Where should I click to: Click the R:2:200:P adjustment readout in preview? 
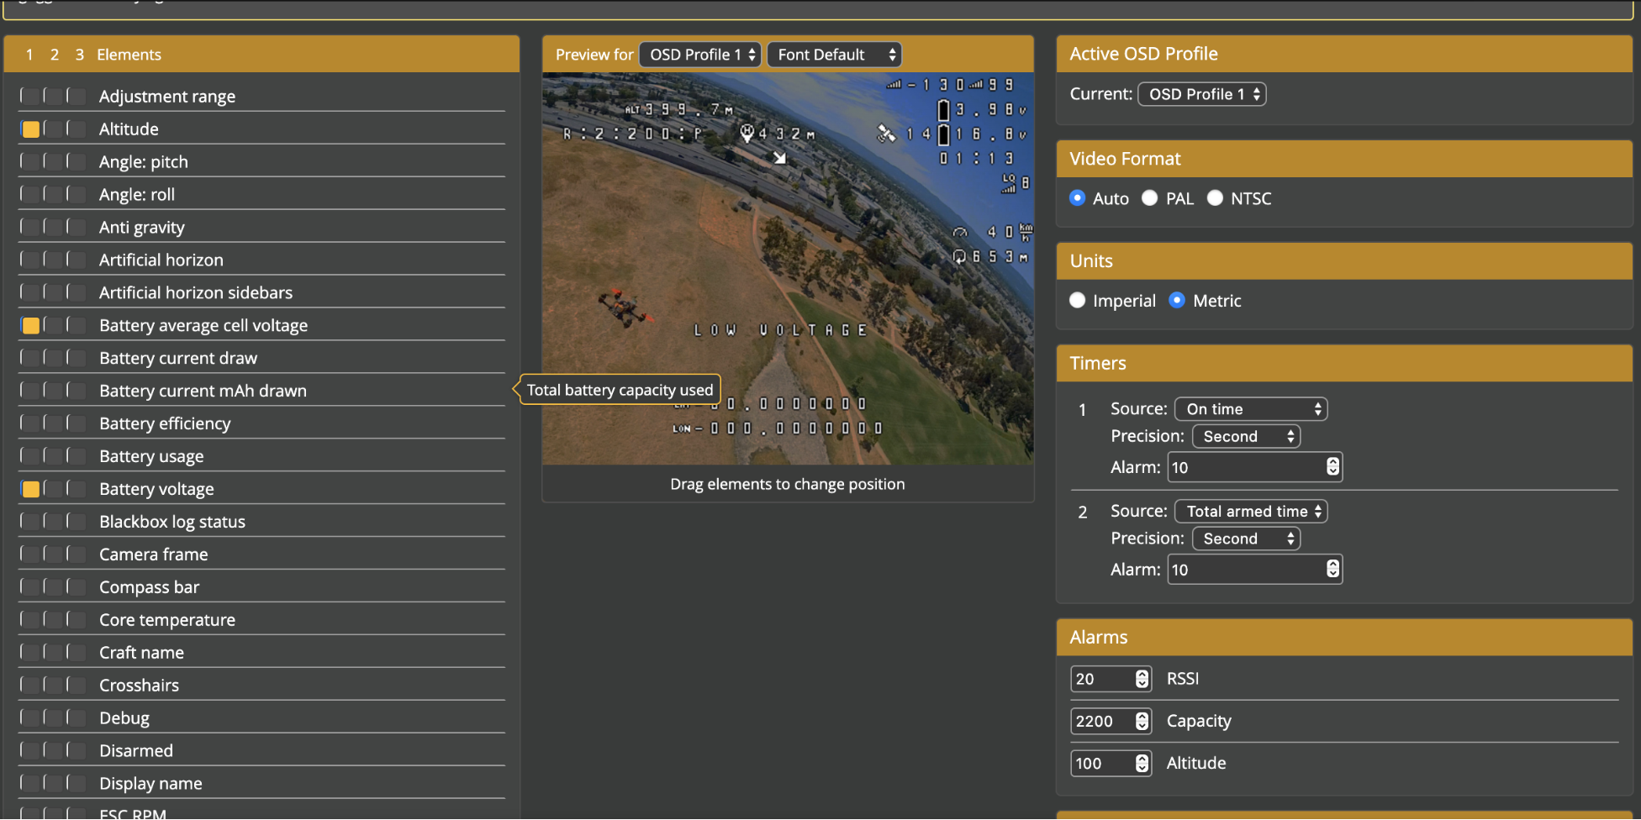633,134
